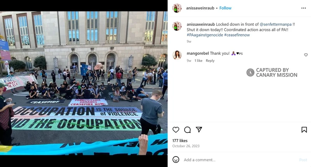
Task: Reply to mangorebel's comment
Action: [210, 61]
